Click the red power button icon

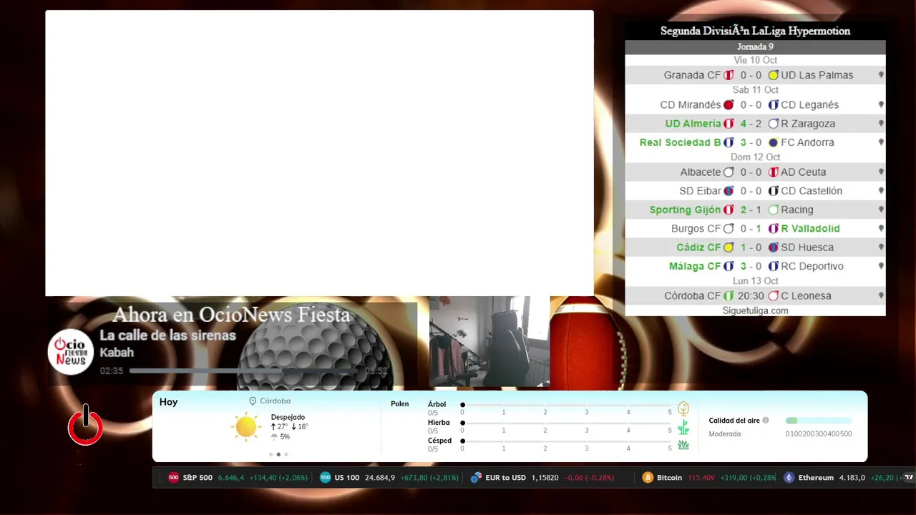pyautogui.click(x=85, y=425)
